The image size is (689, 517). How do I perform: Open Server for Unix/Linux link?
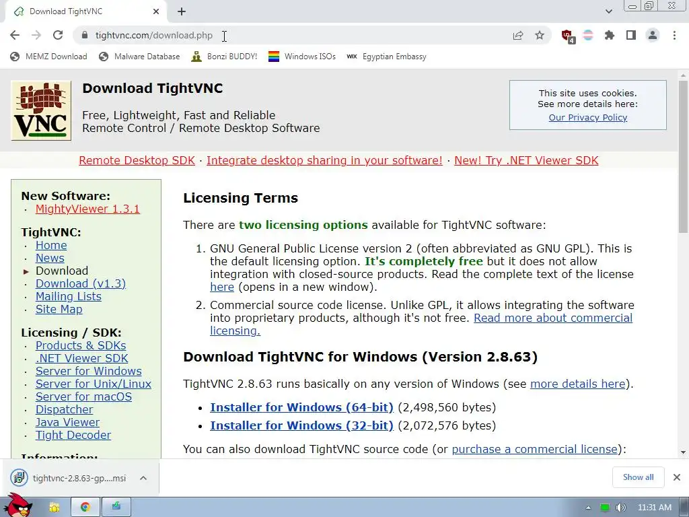click(x=93, y=384)
